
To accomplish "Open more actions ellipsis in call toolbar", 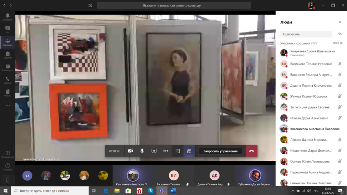I will (166, 151).
